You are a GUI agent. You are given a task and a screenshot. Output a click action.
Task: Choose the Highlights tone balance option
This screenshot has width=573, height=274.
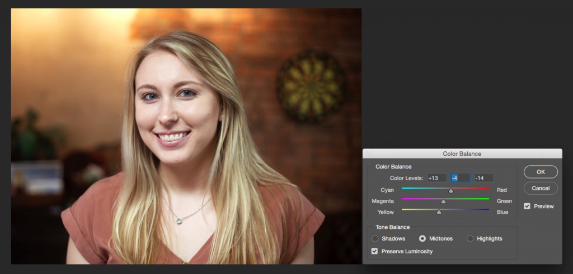click(x=470, y=238)
